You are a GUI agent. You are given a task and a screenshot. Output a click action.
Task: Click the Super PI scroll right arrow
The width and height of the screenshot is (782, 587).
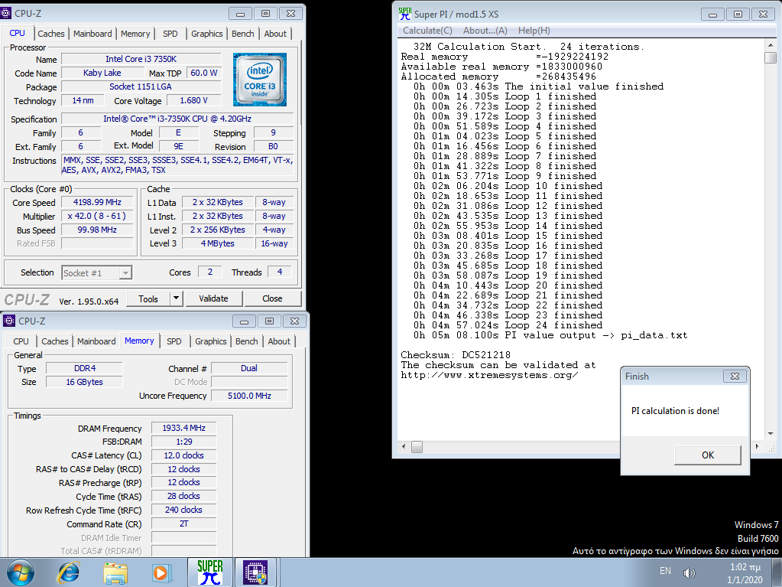tap(758, 447)
